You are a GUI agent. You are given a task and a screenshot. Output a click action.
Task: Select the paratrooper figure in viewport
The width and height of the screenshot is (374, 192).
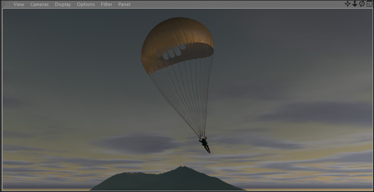(x=204, y=144)
